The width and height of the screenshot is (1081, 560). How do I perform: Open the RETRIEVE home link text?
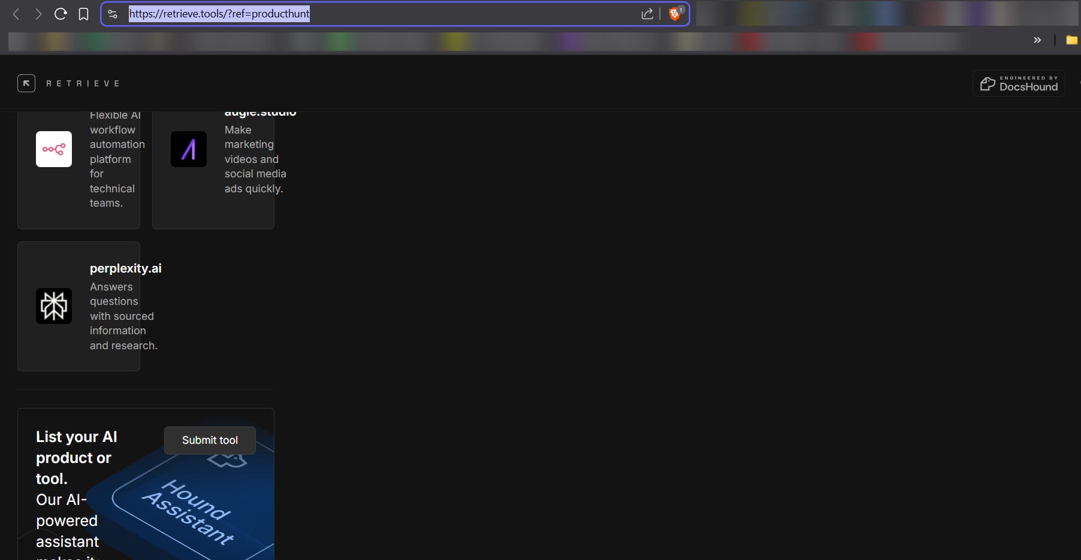point(83,83)
